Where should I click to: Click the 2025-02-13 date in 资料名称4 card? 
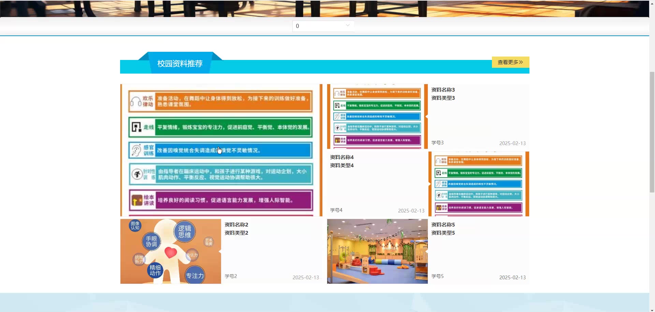point(411,211)
